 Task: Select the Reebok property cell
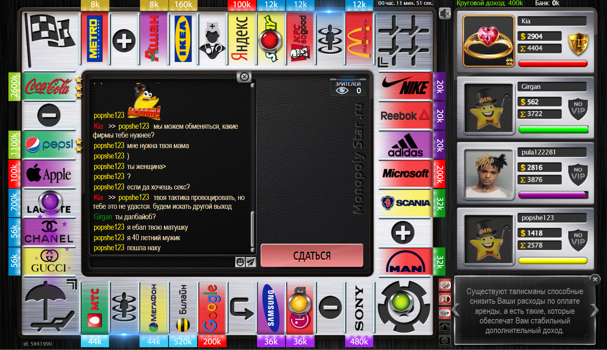pos(405,115)
